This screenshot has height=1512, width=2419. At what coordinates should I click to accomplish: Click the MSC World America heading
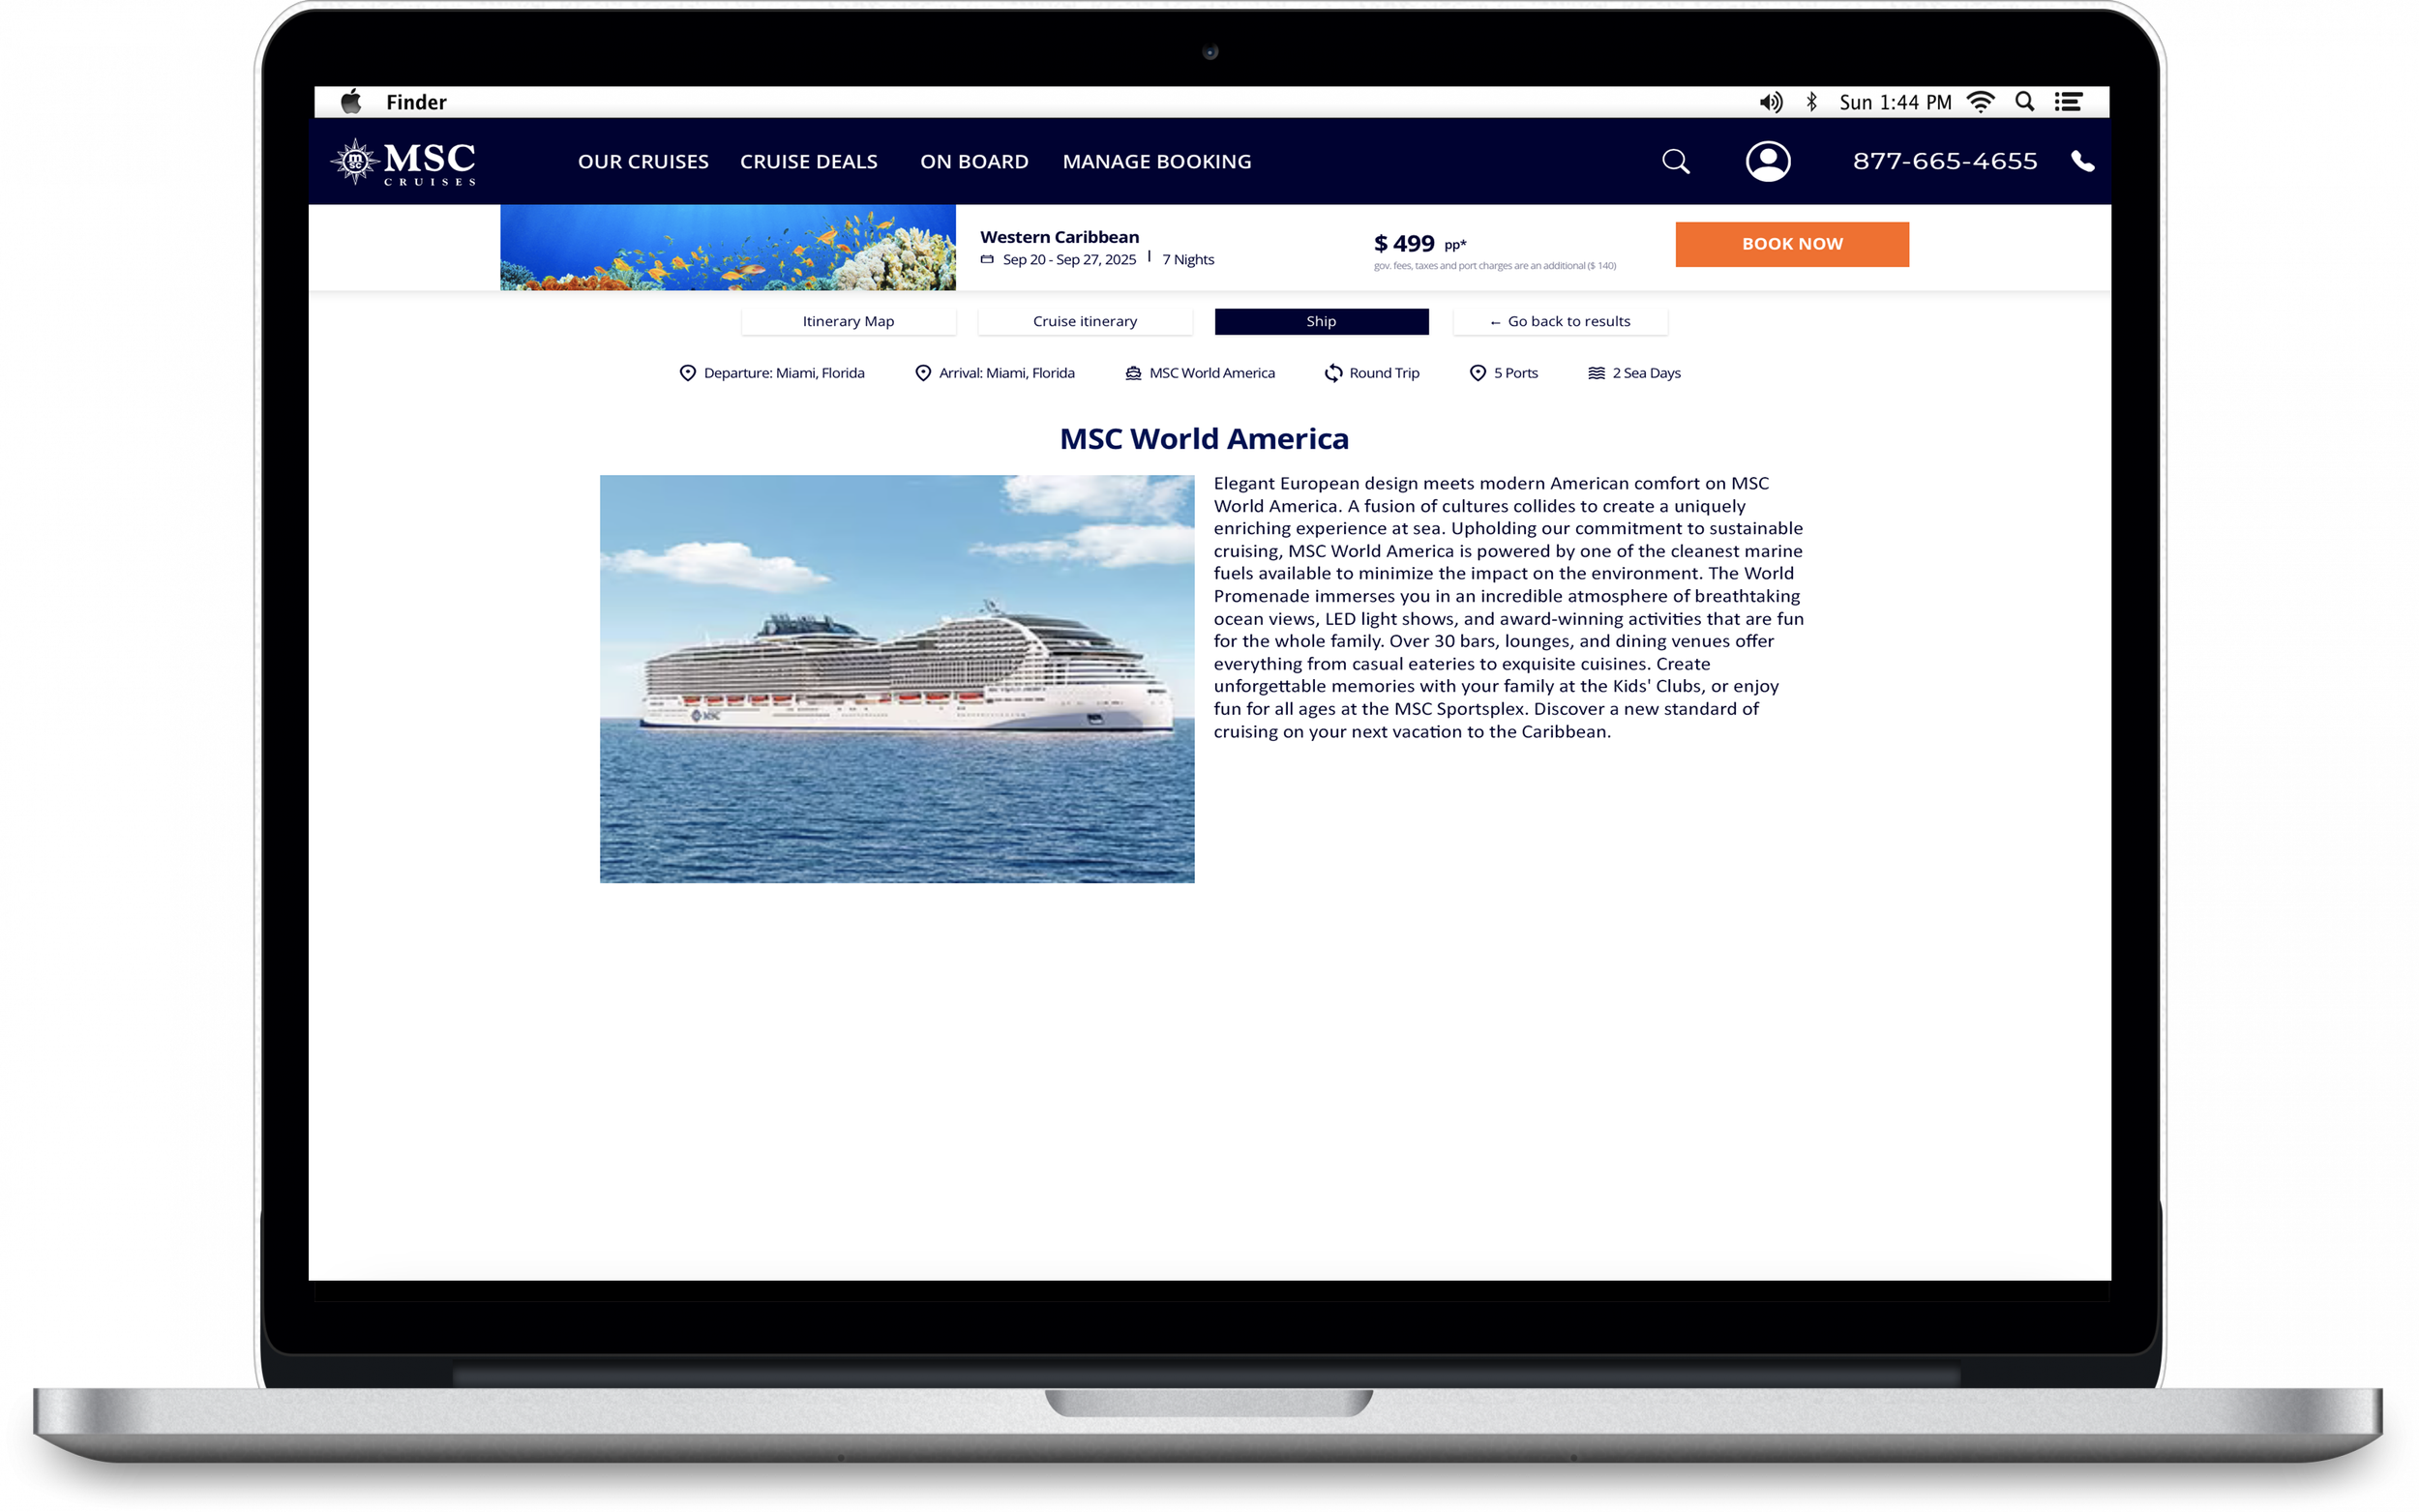1203,438
